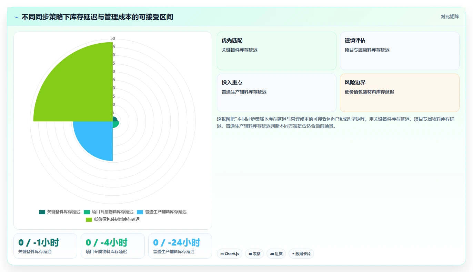Viewport: 473px width, 272px height.
Task: Open the 数据卡片 chip
Action: pos(301,254)
